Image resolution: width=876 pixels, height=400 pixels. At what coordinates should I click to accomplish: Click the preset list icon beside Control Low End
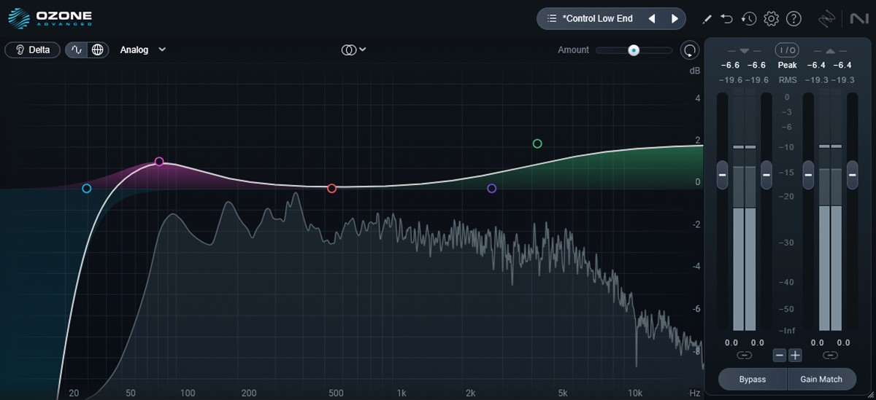tap(552, 19)
